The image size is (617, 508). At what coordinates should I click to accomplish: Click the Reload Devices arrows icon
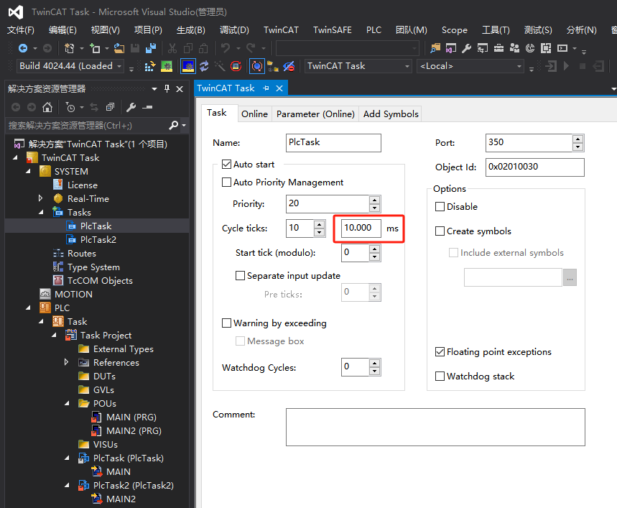click(x=204, y=66)
